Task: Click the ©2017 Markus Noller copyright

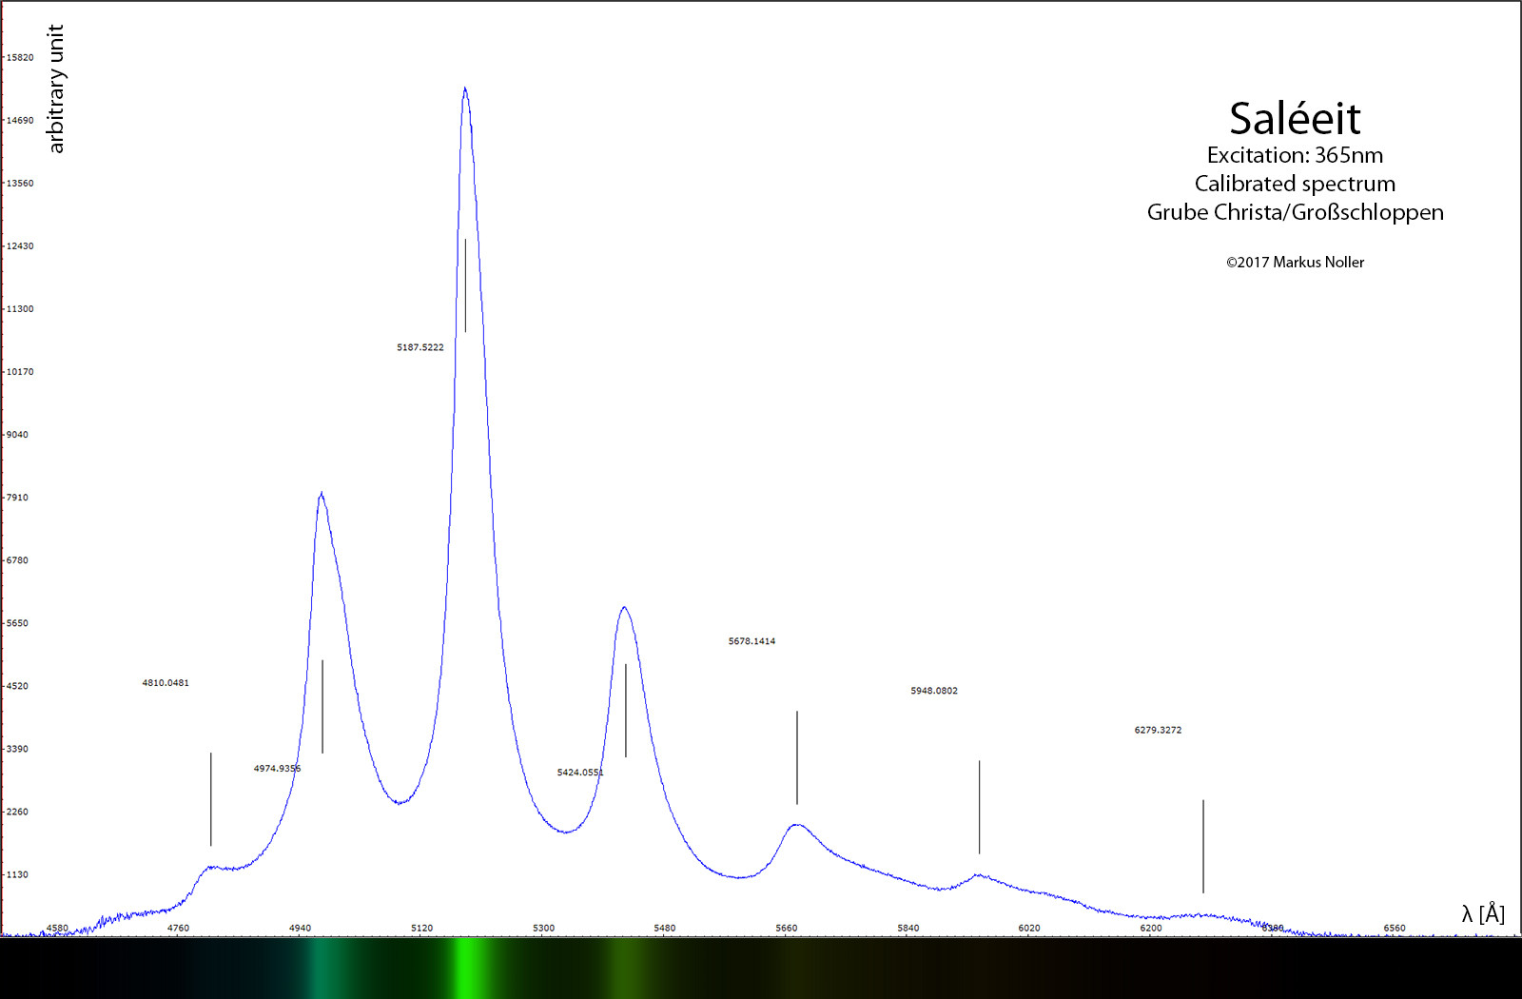Action: coord(1295,263)
